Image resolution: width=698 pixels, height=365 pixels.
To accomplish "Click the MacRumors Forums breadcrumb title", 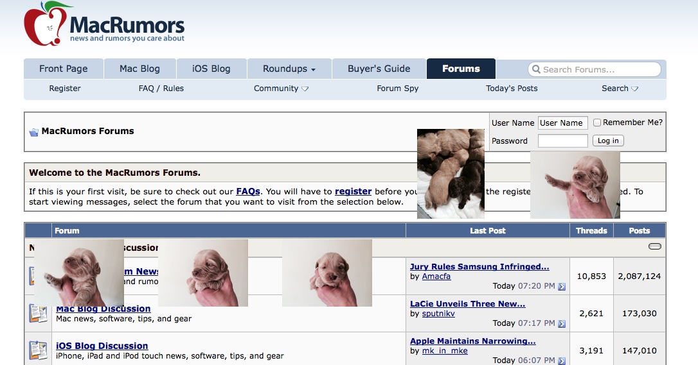I will pos(87,131).
